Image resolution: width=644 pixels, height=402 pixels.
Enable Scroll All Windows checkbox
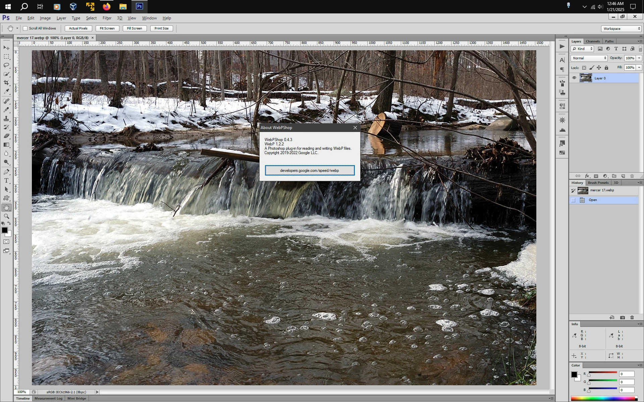[x=25, y=28]
